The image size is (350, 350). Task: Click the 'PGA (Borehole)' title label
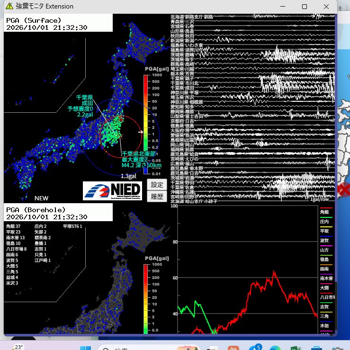click(36, 210)
